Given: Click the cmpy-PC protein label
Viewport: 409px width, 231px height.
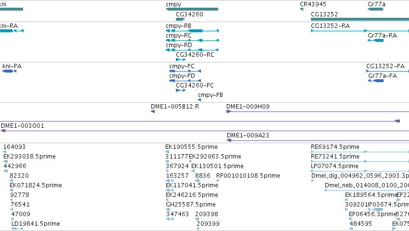Looking at the screenshot, I should pos(182,66).
